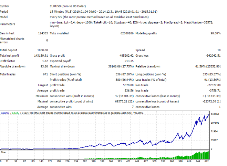Click the Size label of the volume panel

tap(3, 152)
